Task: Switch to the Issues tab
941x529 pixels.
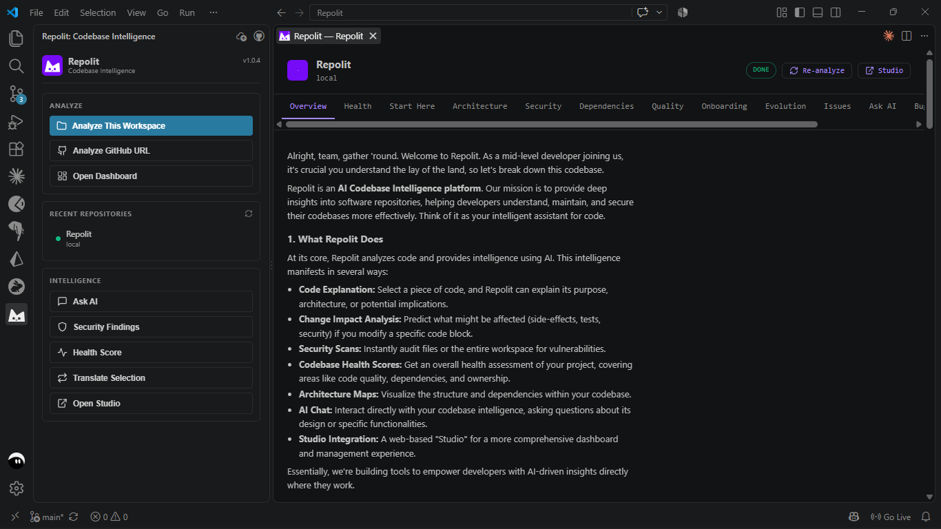Action: tap(837, 106)
